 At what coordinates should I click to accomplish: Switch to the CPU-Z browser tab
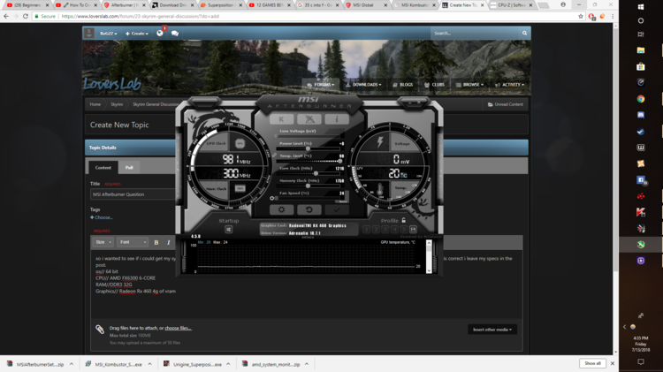(511, 5)
